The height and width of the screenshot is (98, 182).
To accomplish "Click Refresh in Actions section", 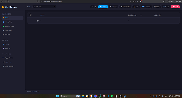I will point(13,44).
